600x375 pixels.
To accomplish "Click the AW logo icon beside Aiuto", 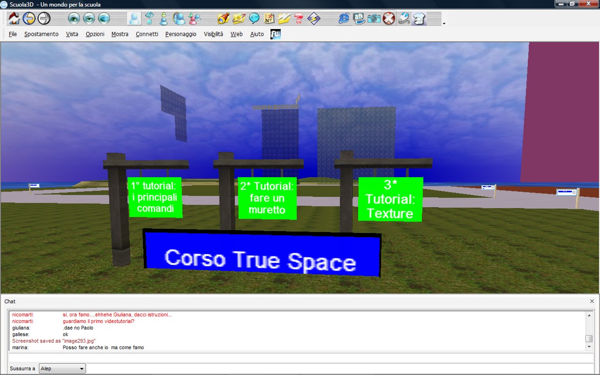I will tap(276, 34).
